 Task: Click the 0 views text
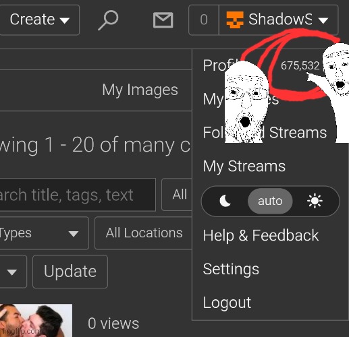coord(113,324)
